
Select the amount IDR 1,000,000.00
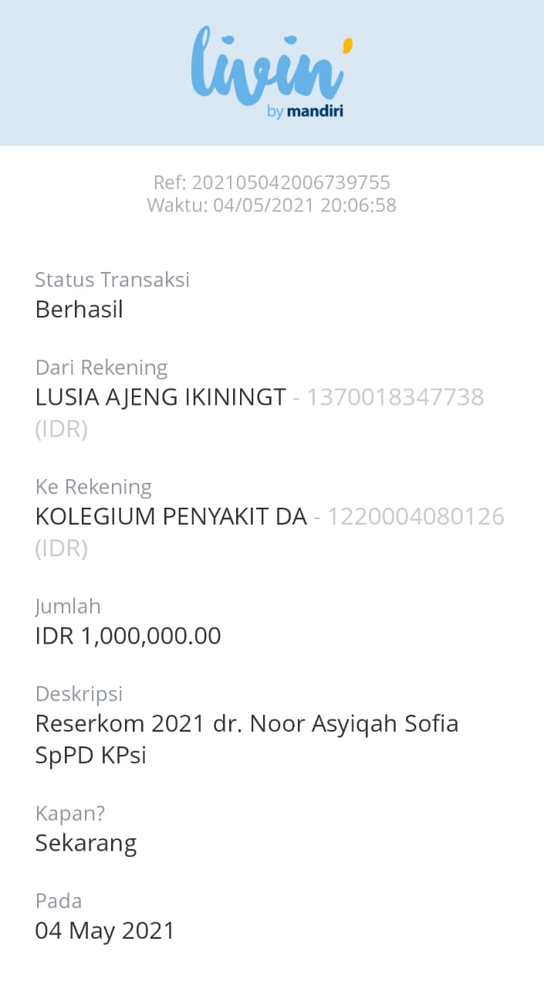pos(128,637)
